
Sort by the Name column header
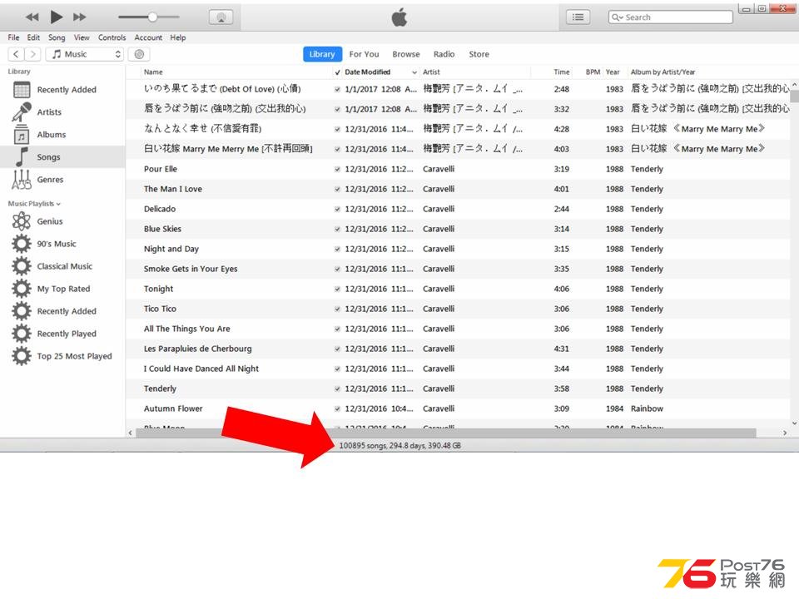153,72
